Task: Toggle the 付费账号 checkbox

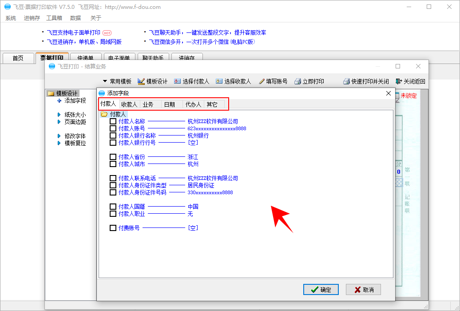Action: (113, 228)
